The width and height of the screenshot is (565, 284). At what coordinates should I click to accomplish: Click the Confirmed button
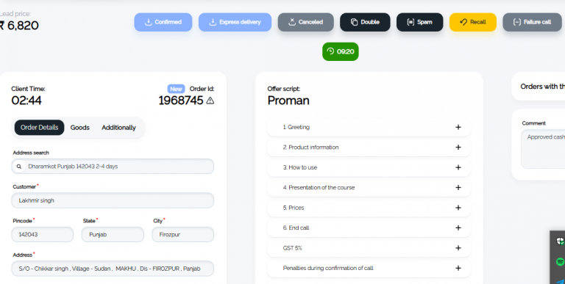pyautogui.click(x=163, y=22)
